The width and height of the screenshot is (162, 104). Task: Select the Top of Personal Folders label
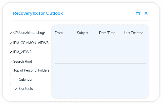tap(31, 70)
